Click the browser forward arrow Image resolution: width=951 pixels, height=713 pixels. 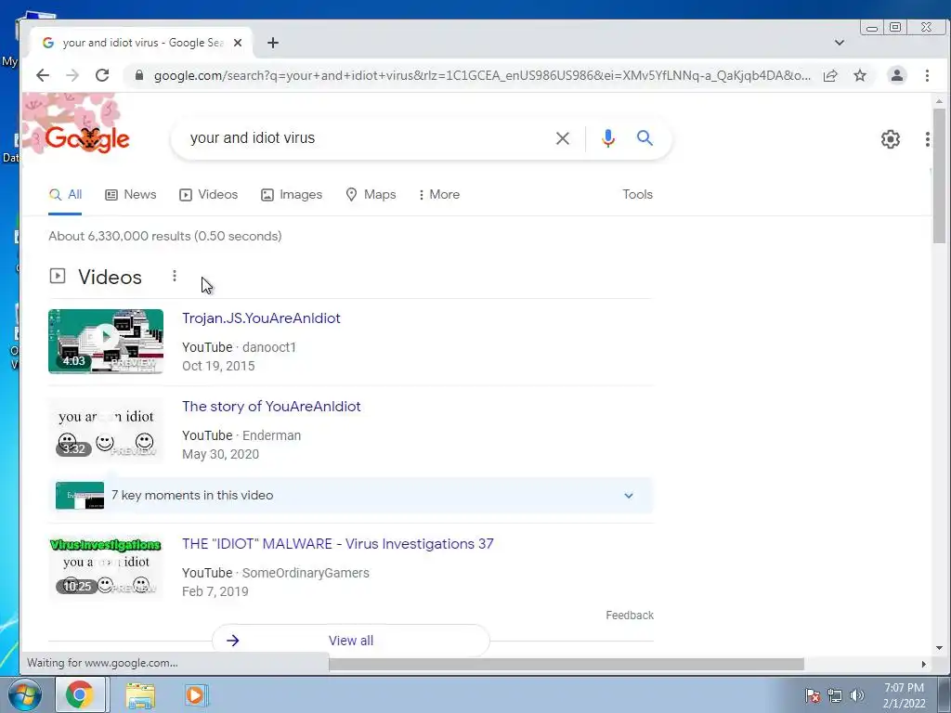[72, 75]
